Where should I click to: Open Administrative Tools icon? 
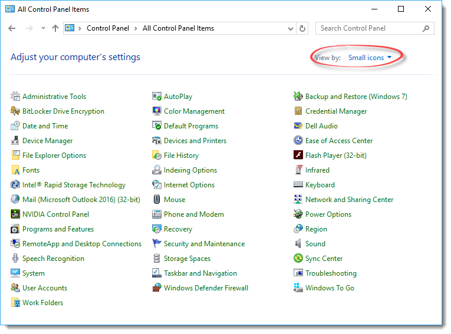[x=15, y=96]
